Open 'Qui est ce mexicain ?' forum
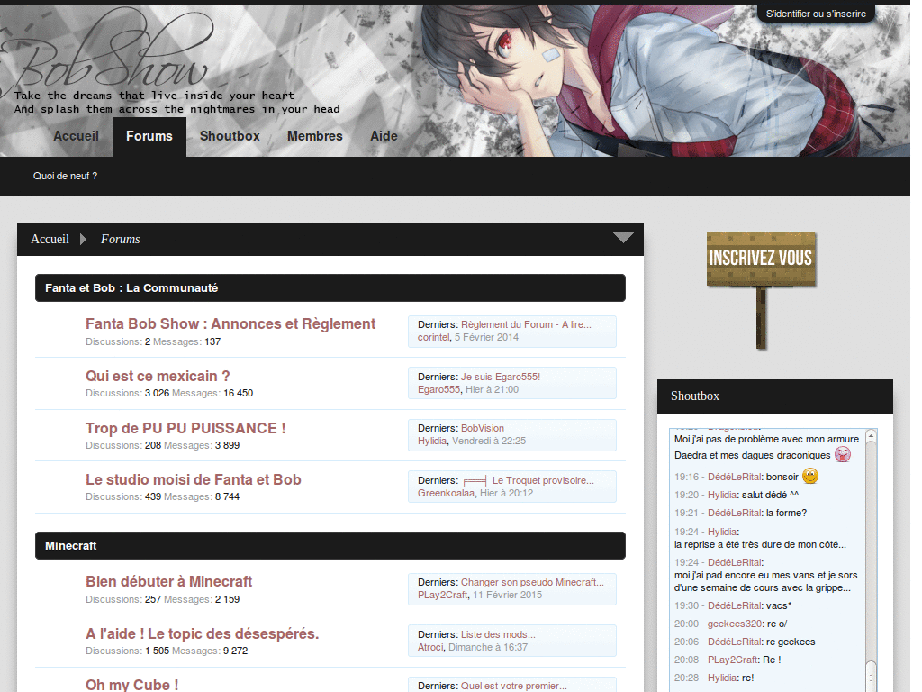922x692 pixels. pyautogui.click(x=158, y=376)
